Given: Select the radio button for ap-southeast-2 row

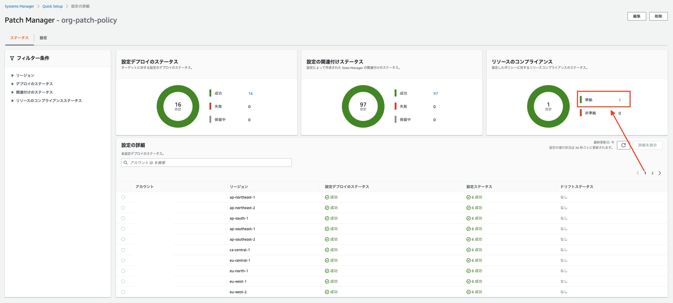Looking at the screenshot, I should pyautogui.click(x=123, y=239).
